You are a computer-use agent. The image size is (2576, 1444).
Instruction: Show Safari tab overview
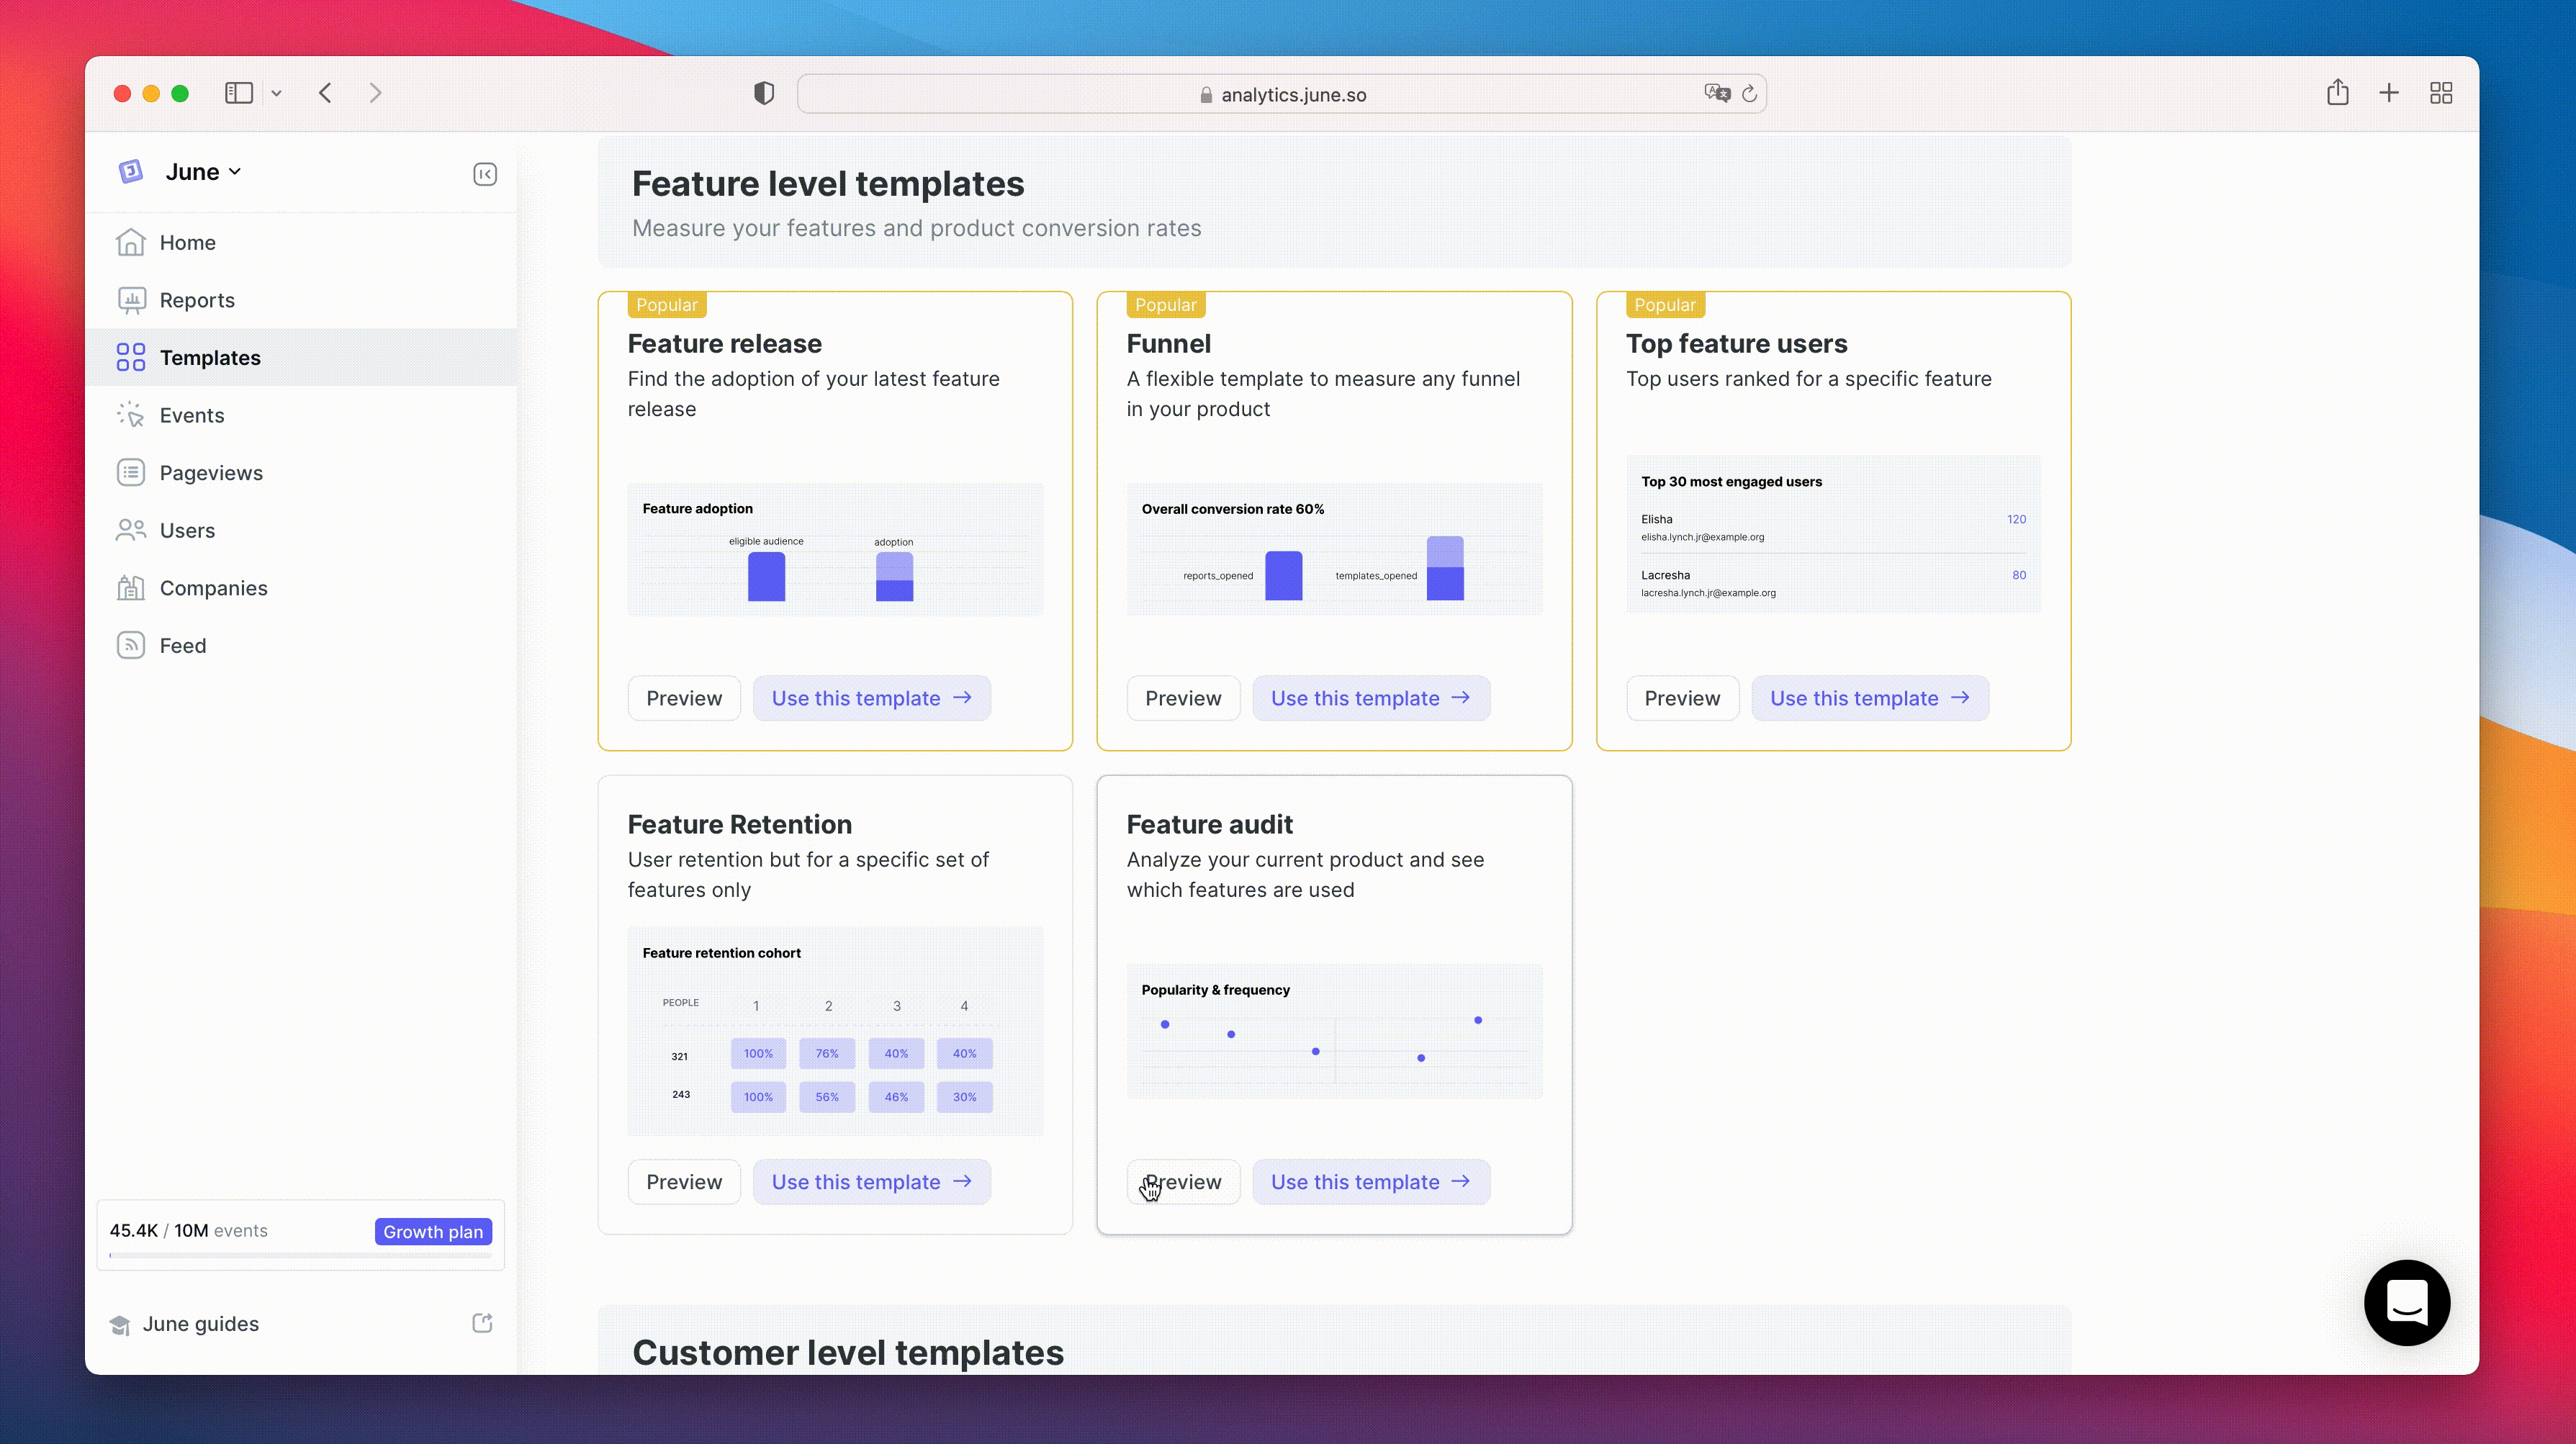pos(2441,93)
